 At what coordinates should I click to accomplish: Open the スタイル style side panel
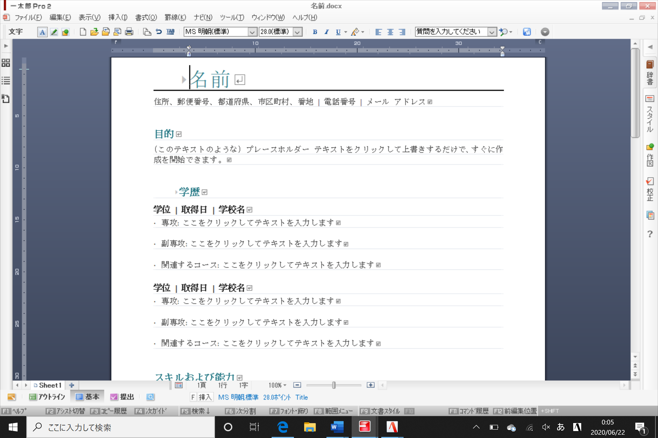(650, 114)
